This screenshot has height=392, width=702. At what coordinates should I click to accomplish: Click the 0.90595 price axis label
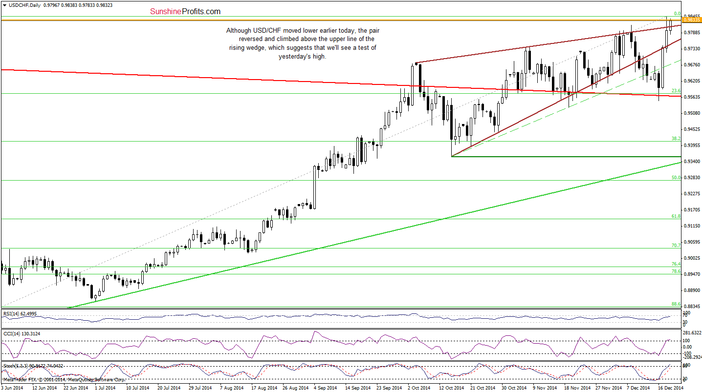pos(692,242)
